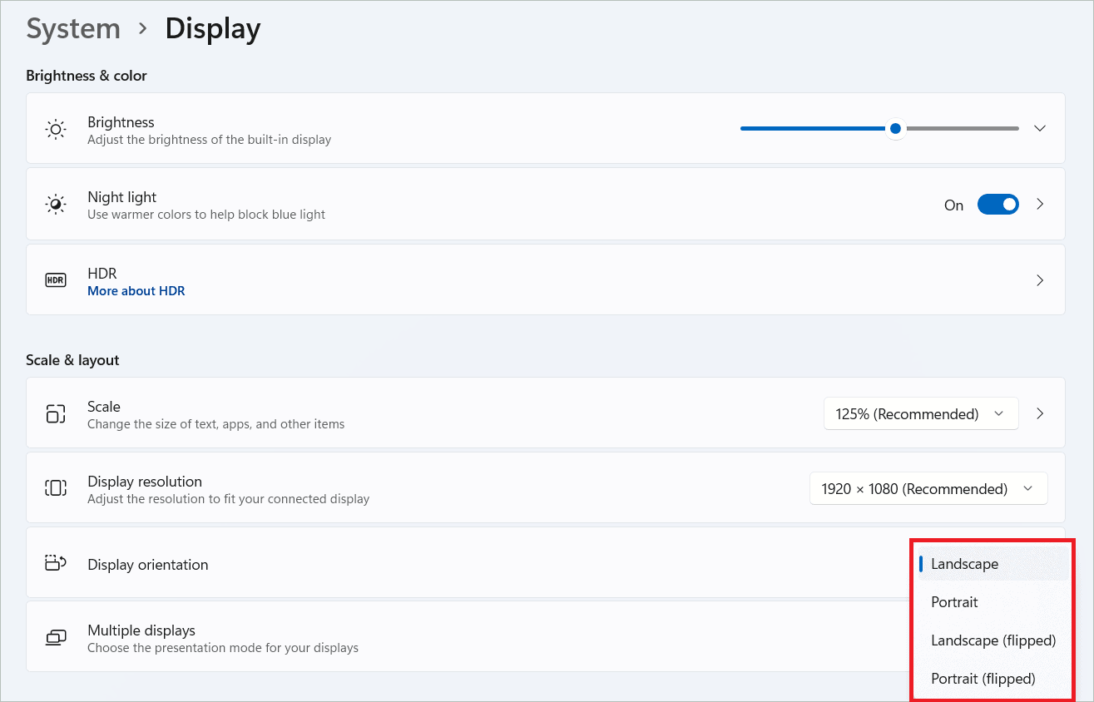
Task: Open custom Scale settings chevron
Action: 1040,413
